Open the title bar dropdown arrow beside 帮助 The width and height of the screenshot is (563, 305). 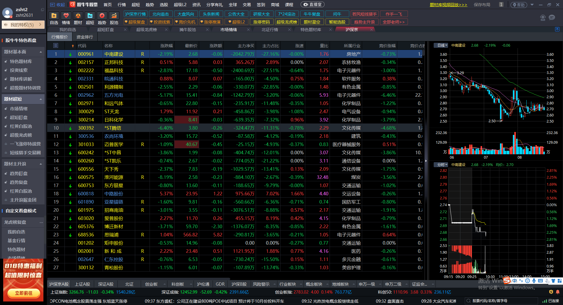(532, 5)
